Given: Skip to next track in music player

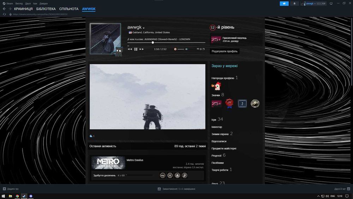Looking at the screenshot, I should tap(142, 49).
